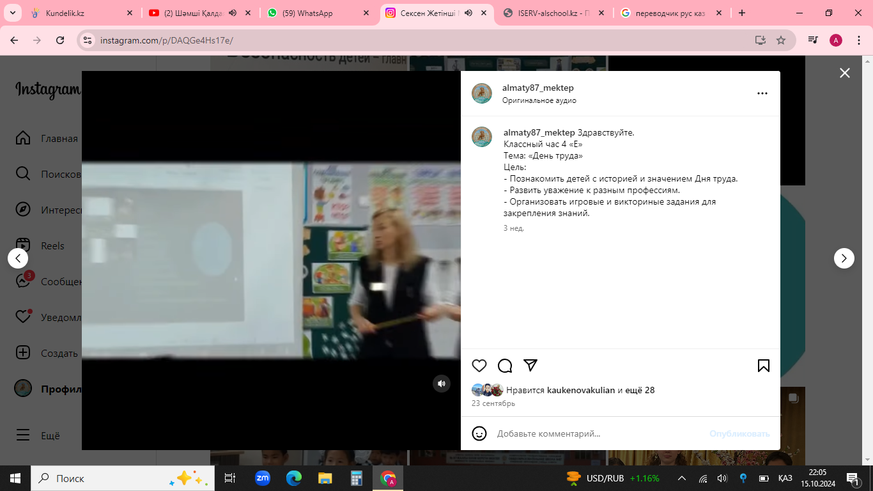Image resolution: width=873 pixels, height=491 pixels.
Task: Open the volume control in system tray
Action: (x=723, y=478)
